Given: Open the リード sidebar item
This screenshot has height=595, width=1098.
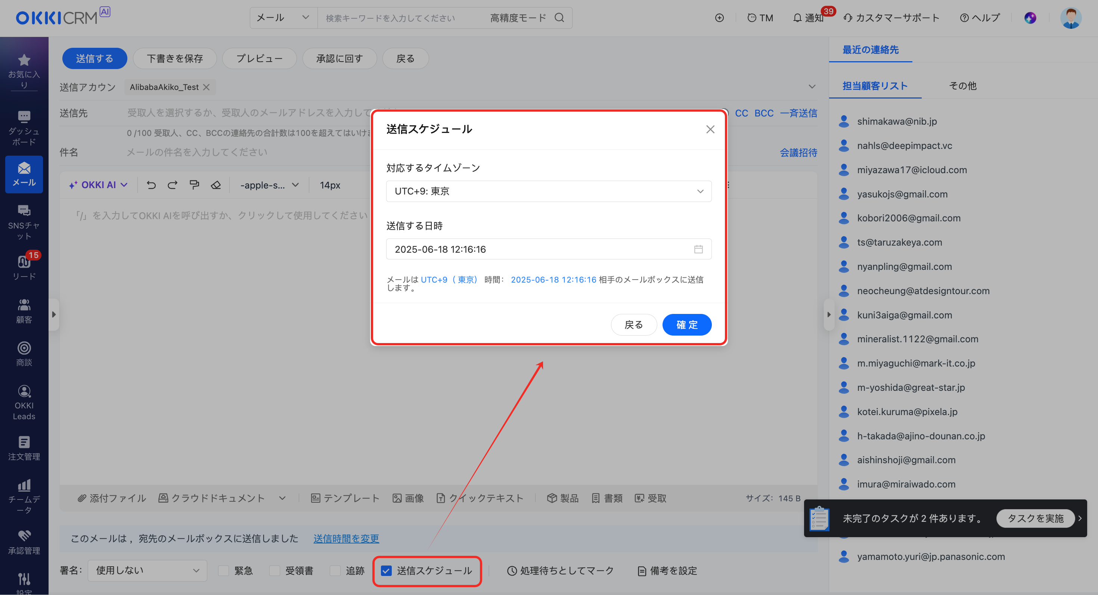Looking at the screenshot, I should pos(24,267).
